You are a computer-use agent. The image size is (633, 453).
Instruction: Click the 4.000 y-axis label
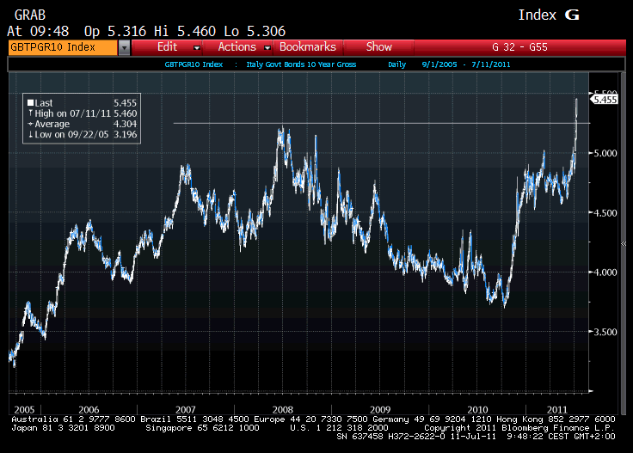pyautogui.click(x=605, y=272)
